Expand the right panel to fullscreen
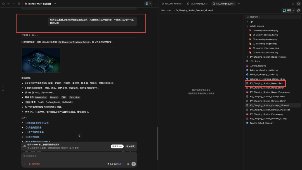The width and height of the screenshot is (302, 170). coord(287,4)
